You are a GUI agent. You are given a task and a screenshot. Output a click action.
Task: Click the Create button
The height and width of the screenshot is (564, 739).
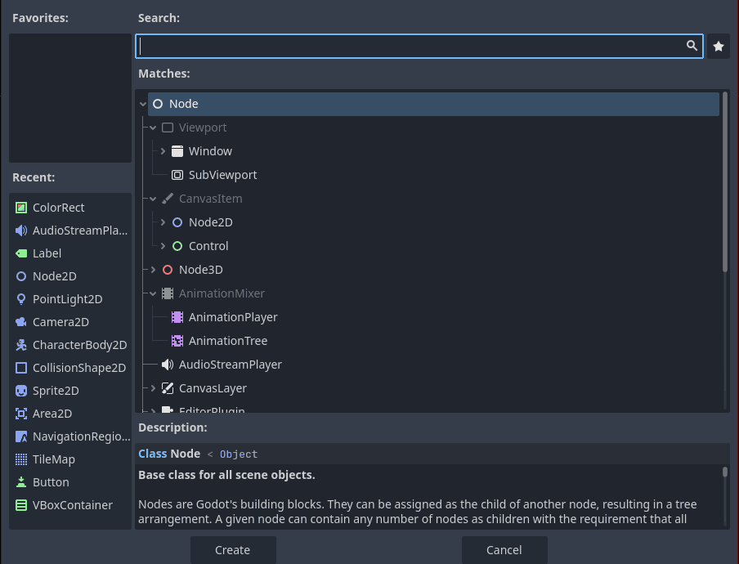(x=233, y=550)
